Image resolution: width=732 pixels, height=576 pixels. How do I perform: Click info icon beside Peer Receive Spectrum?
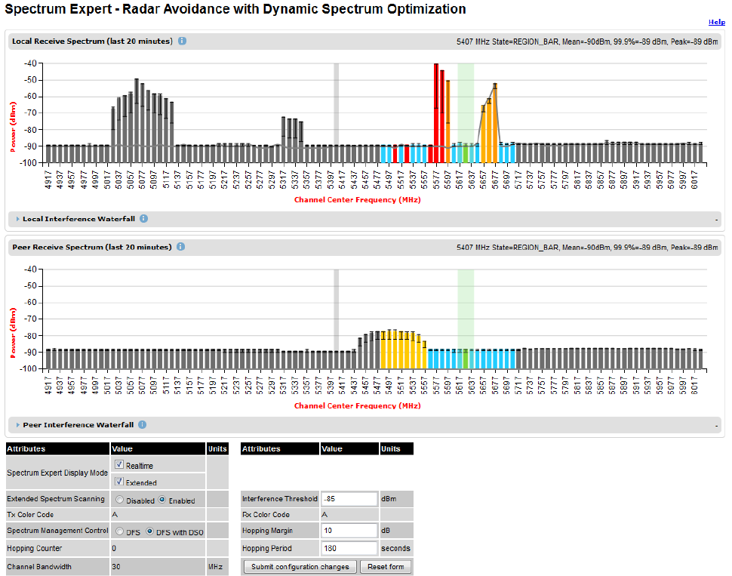click(x=180, y=247)
